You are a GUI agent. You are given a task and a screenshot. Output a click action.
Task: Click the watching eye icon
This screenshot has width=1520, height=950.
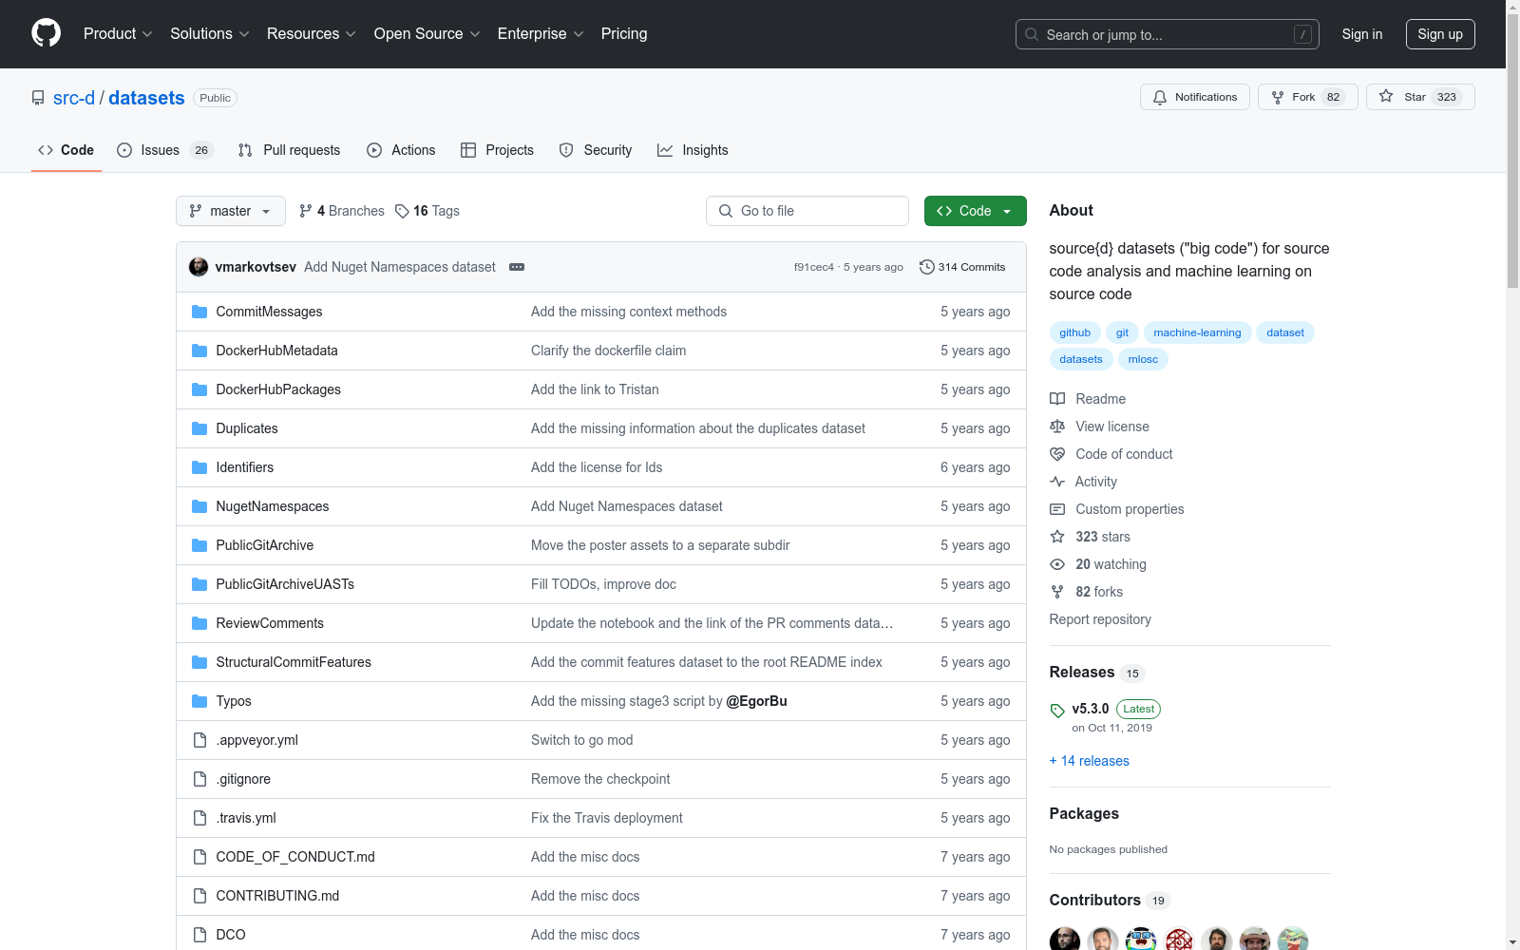tap(1057, 564)
